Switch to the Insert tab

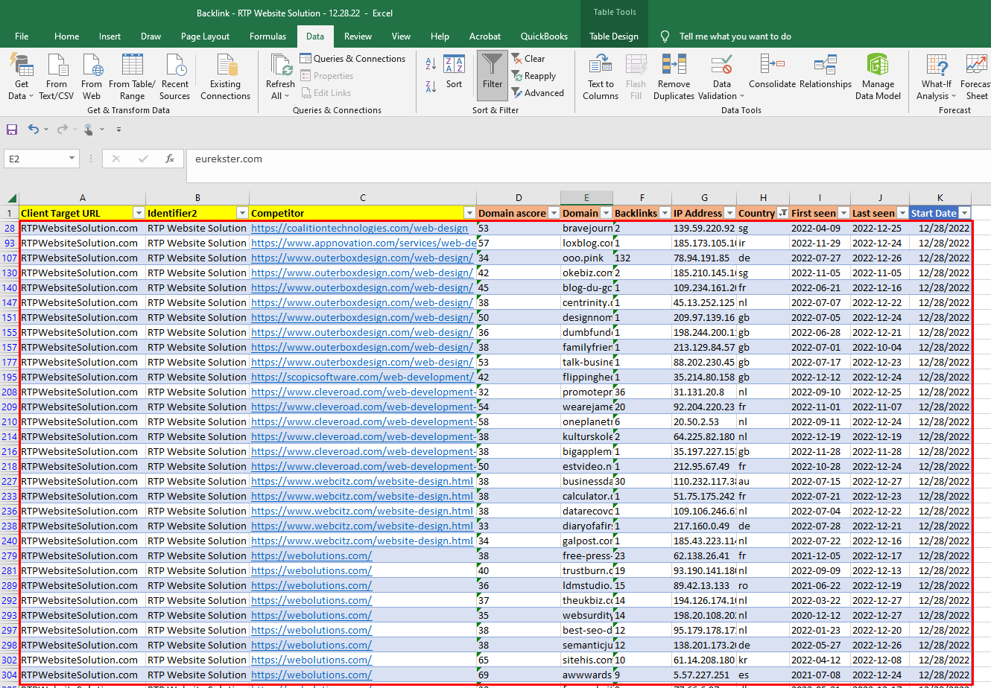pos(110,36)
